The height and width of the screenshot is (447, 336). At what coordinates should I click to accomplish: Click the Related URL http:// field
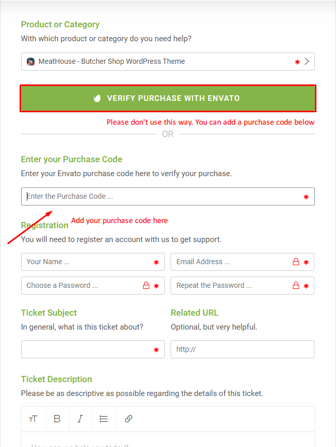[242, 349]
